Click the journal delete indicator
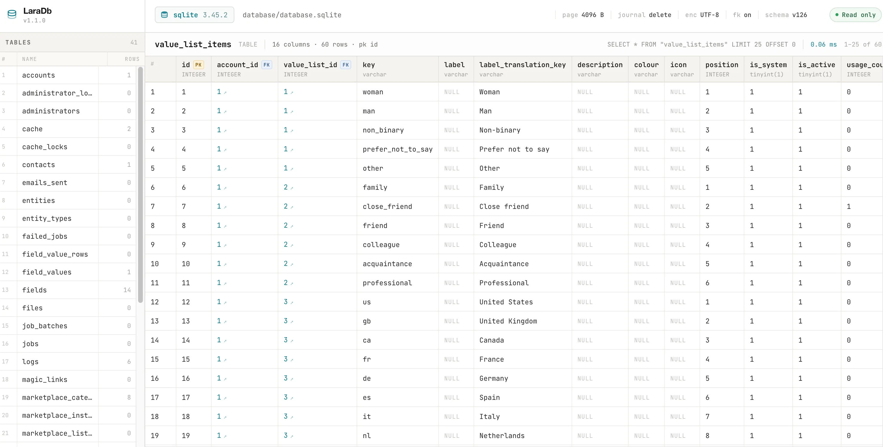The height and width of the screenshot is (447, 883). tap(644, 15)
